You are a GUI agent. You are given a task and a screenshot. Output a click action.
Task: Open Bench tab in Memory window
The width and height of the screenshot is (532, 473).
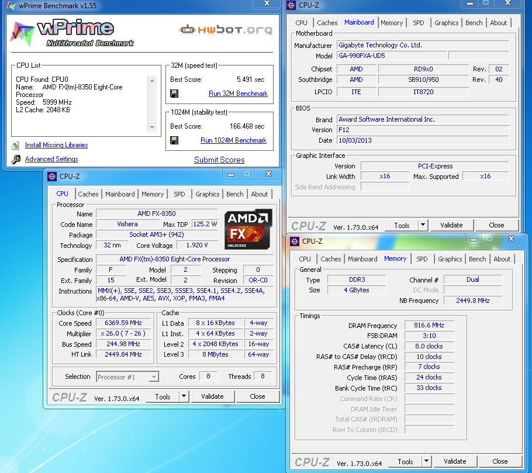click(x=478, y=259)
